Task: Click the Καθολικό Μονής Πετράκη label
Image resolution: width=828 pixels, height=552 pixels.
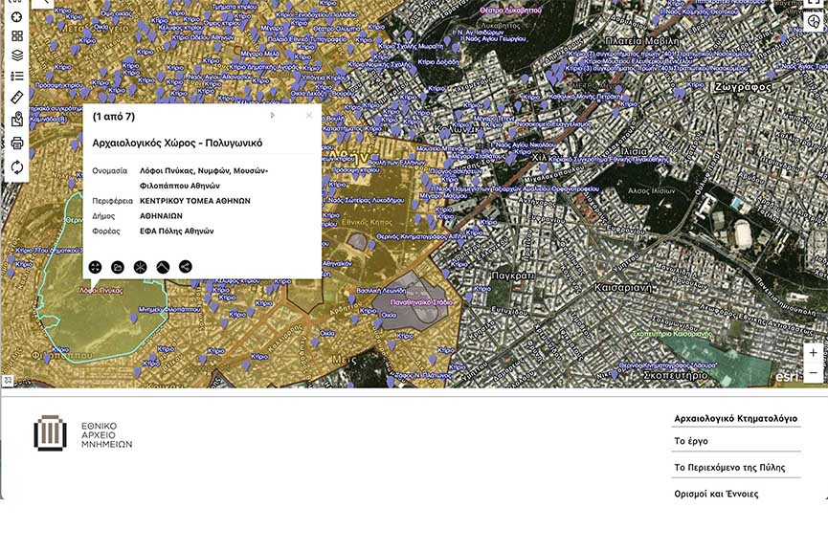Action: [x=585, y=97]
